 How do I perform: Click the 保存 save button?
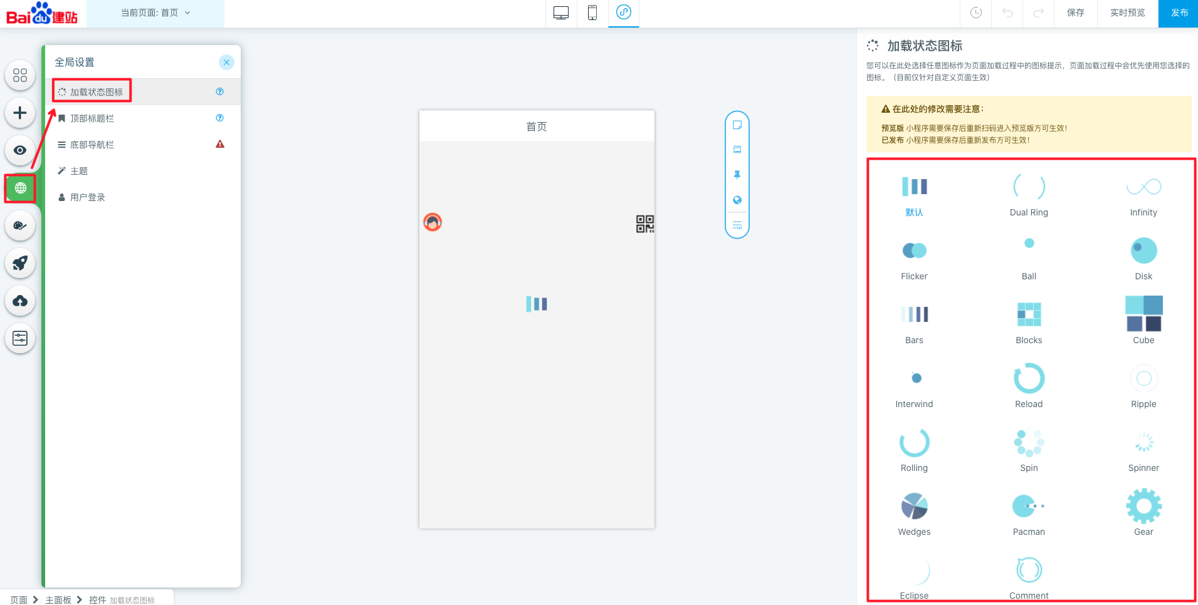coord(1075,13)
